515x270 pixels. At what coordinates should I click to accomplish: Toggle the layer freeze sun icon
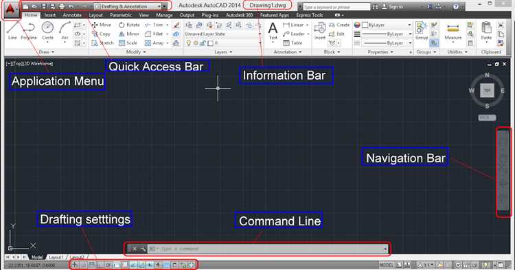click(x=196, y=43)
